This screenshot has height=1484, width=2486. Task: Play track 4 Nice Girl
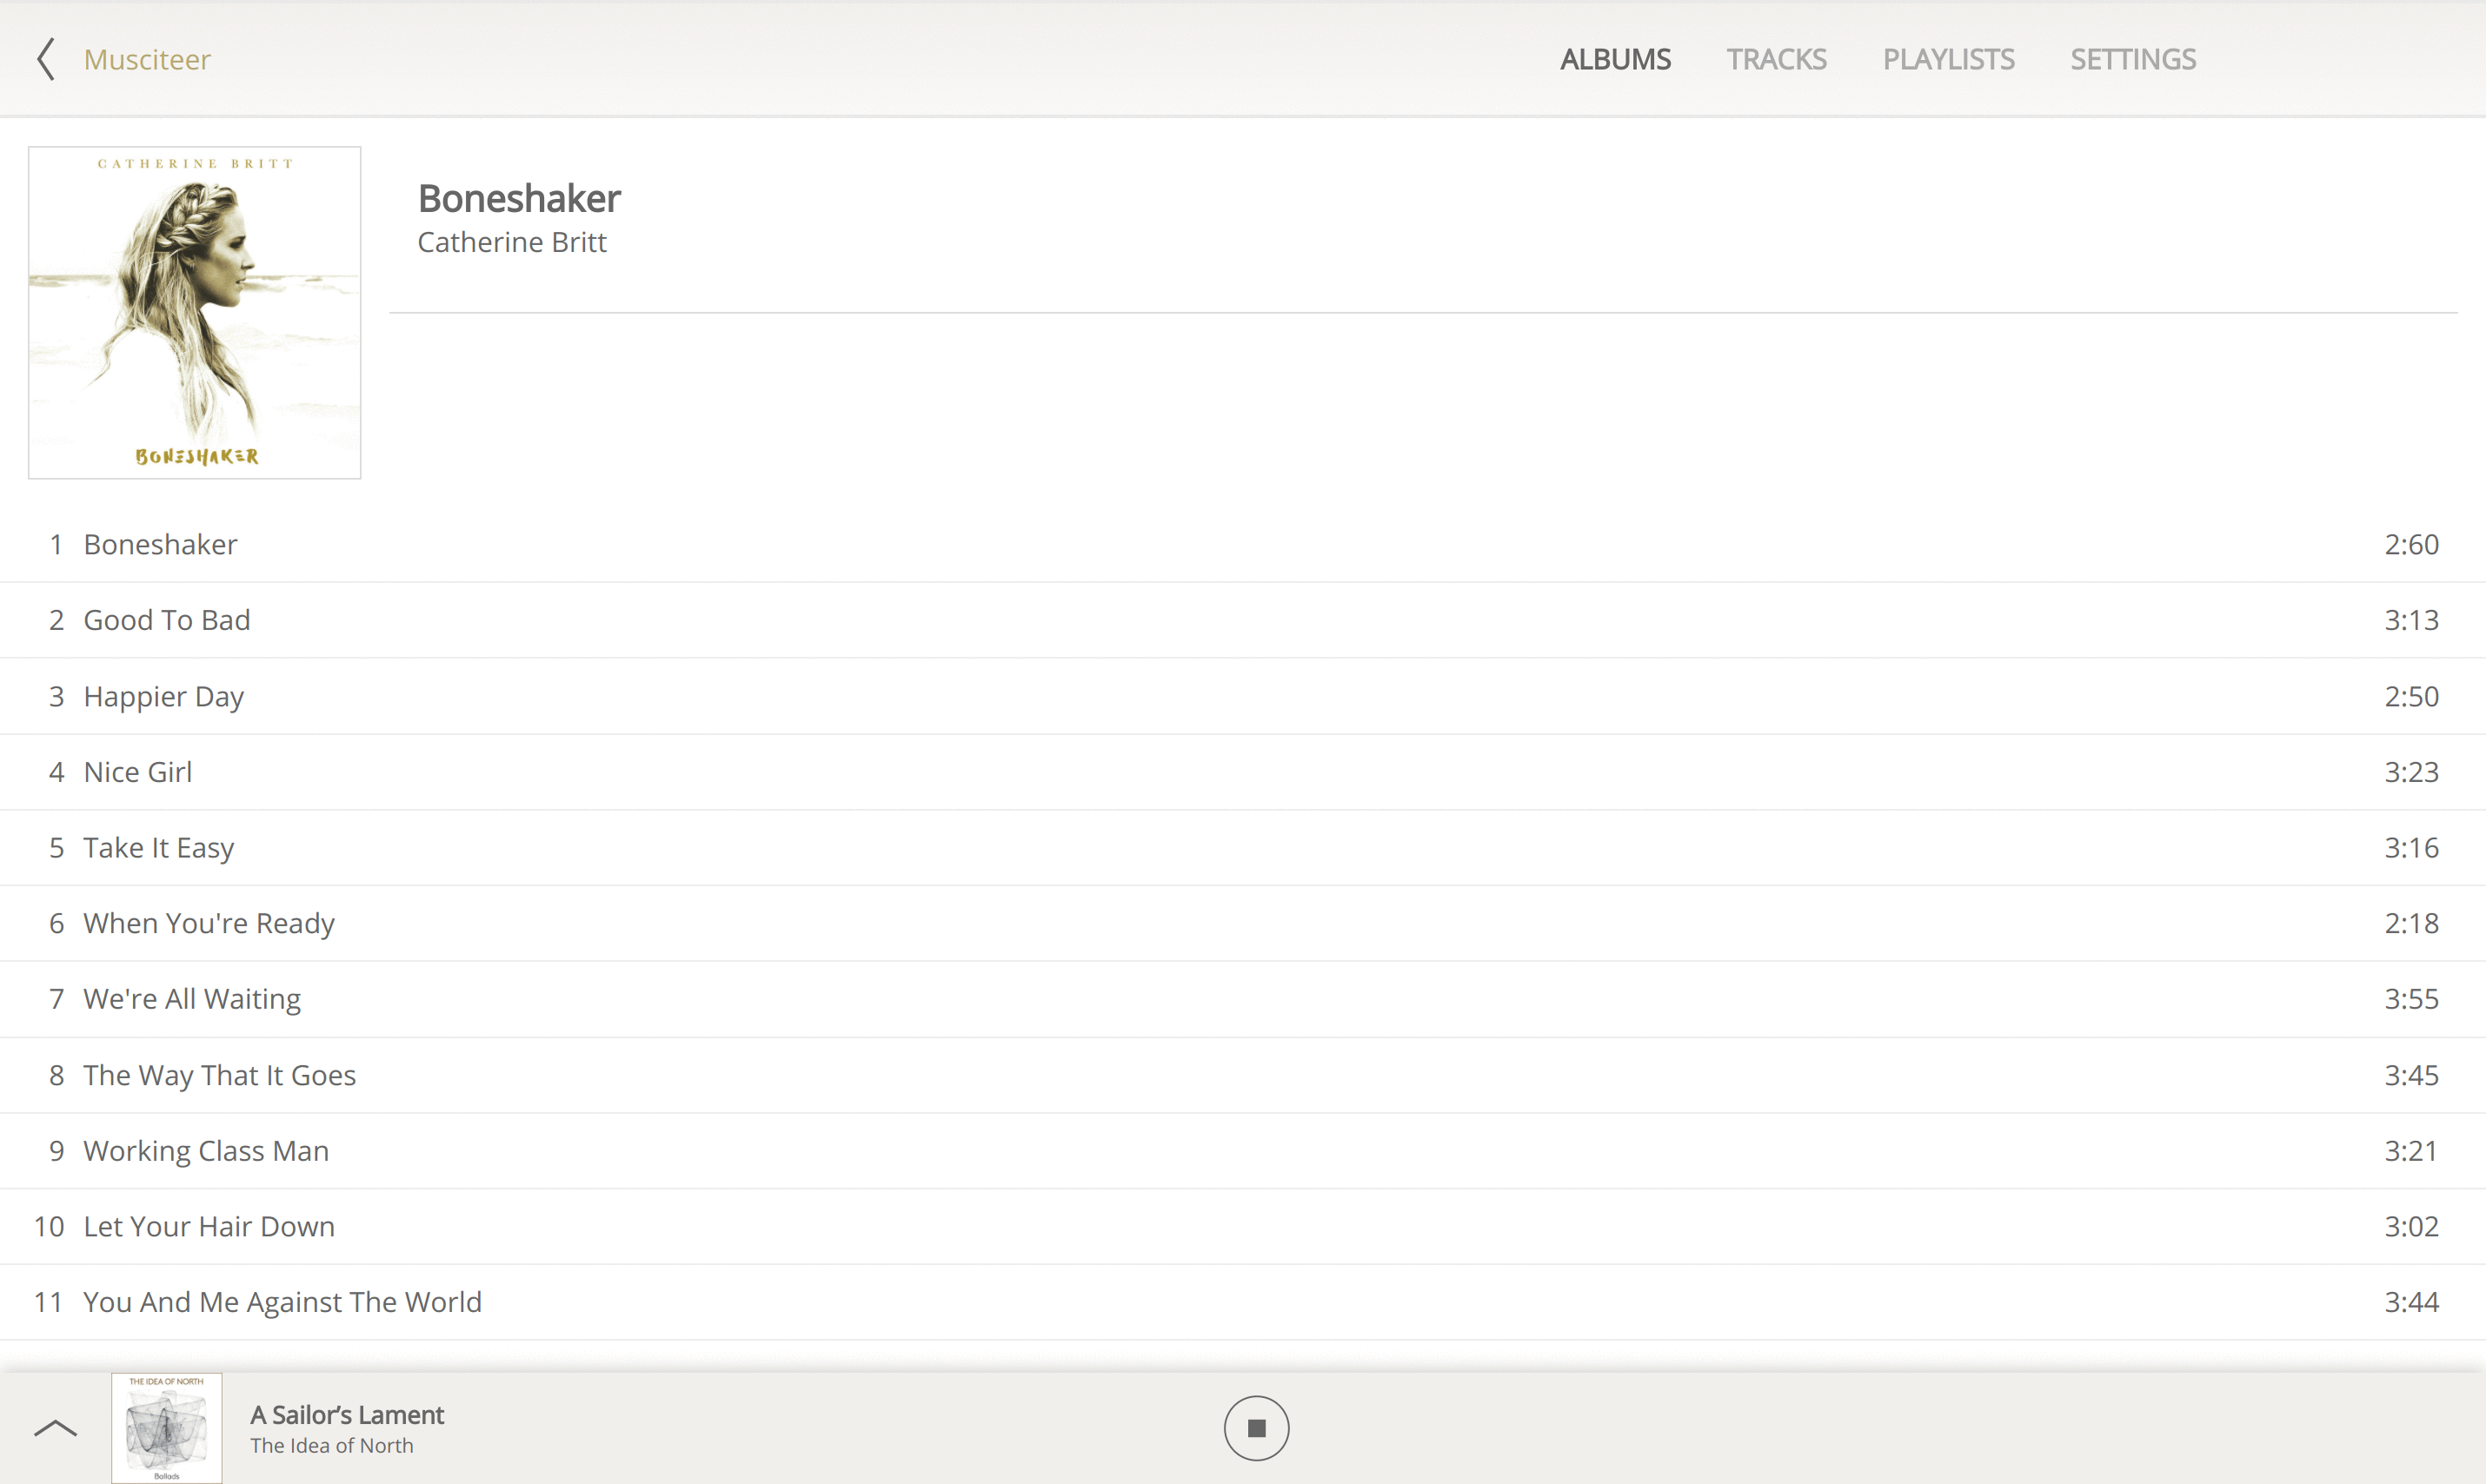point(138,772)
